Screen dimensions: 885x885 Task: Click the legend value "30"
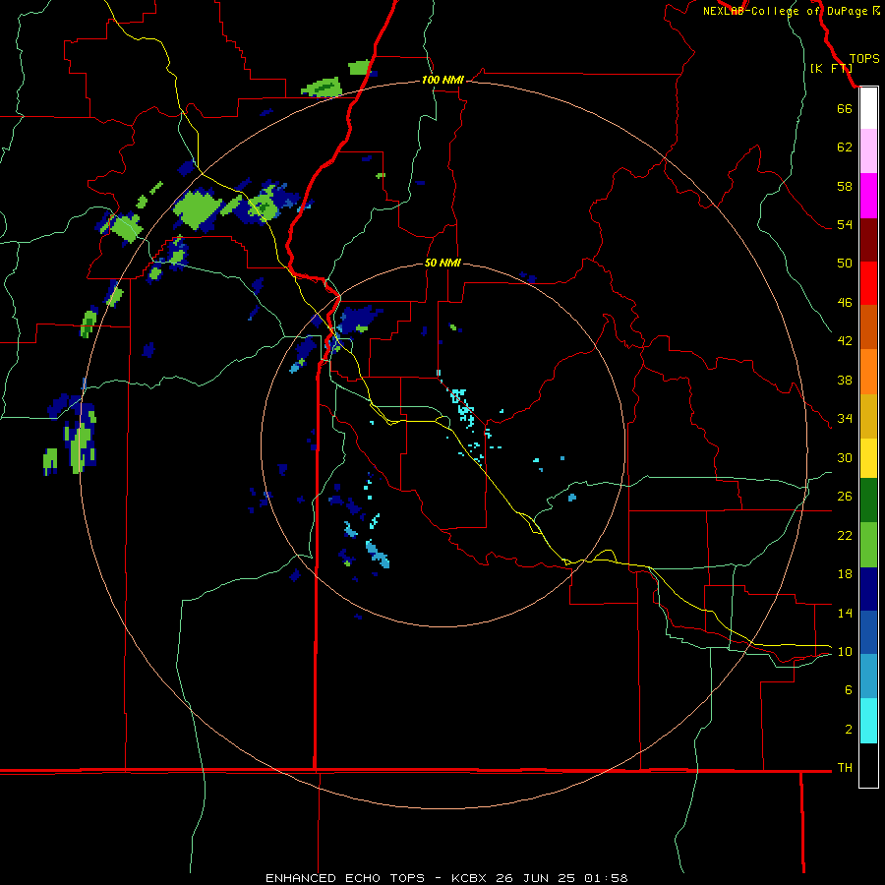click(845, 457)
